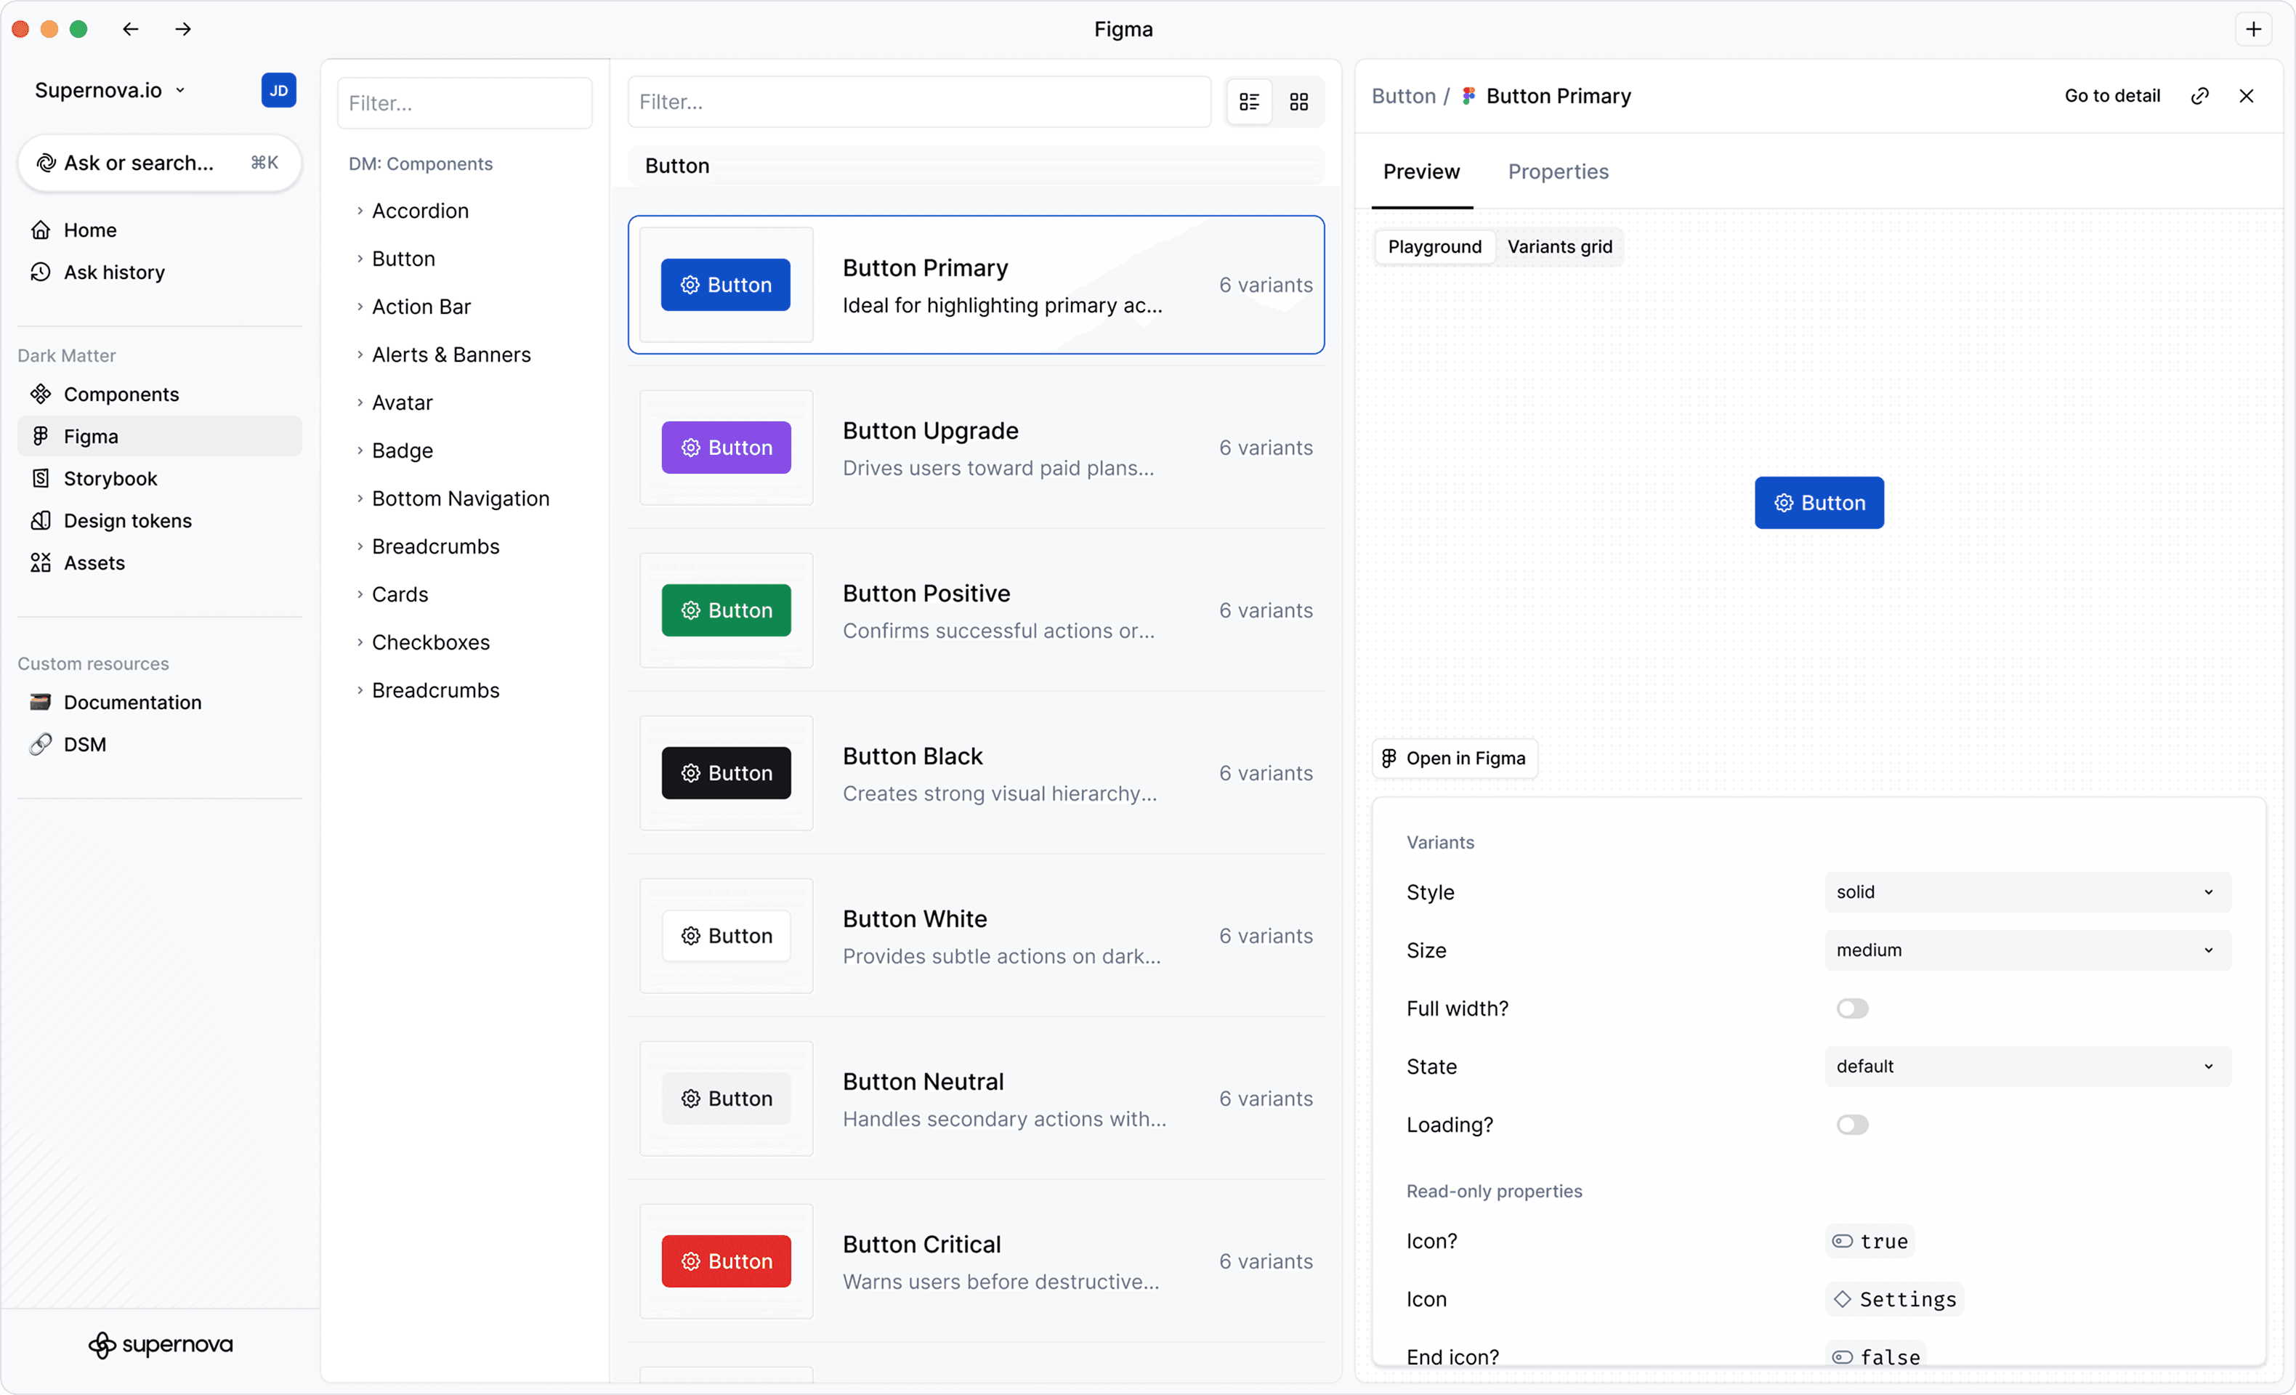This screenshot has width=2296, height=1395.
Task: Click the Button breadcrumb in the detail header
Action: (1403, 96)
